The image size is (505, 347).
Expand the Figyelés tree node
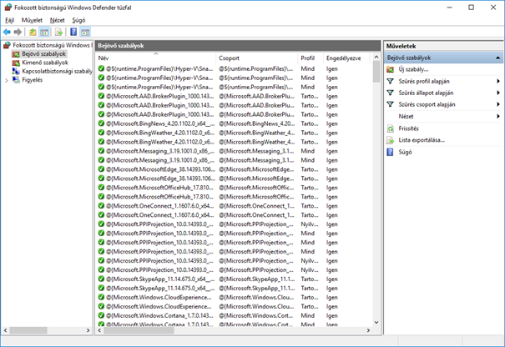pos(7,81)
